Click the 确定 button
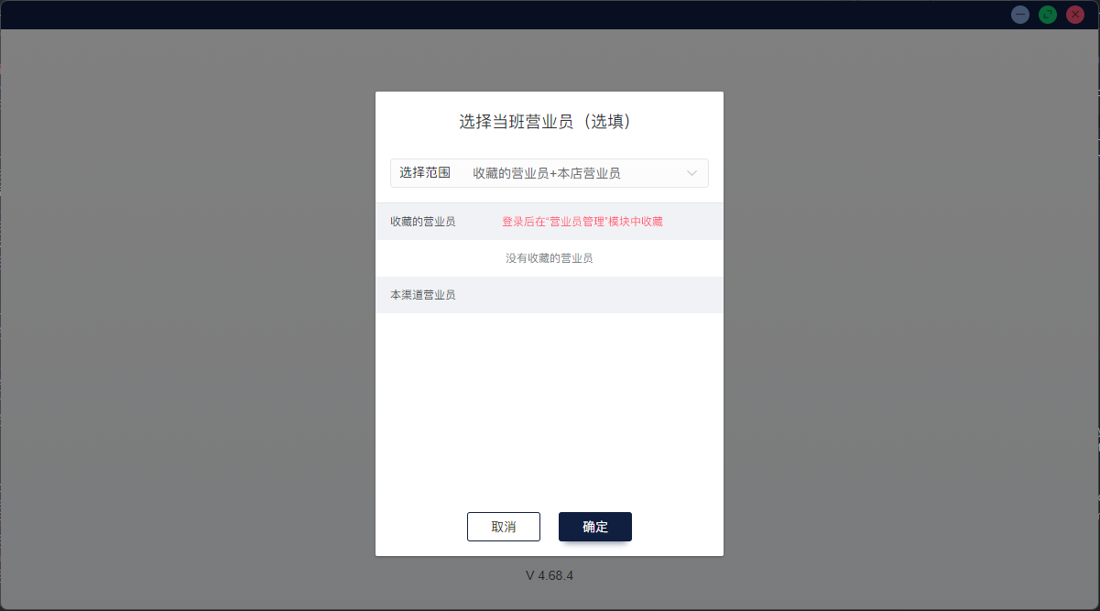The height and width of the screenshot is (611, 1100). coord(595,527)
